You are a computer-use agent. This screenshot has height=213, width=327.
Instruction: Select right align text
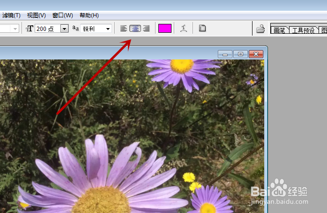pos(146,29)
